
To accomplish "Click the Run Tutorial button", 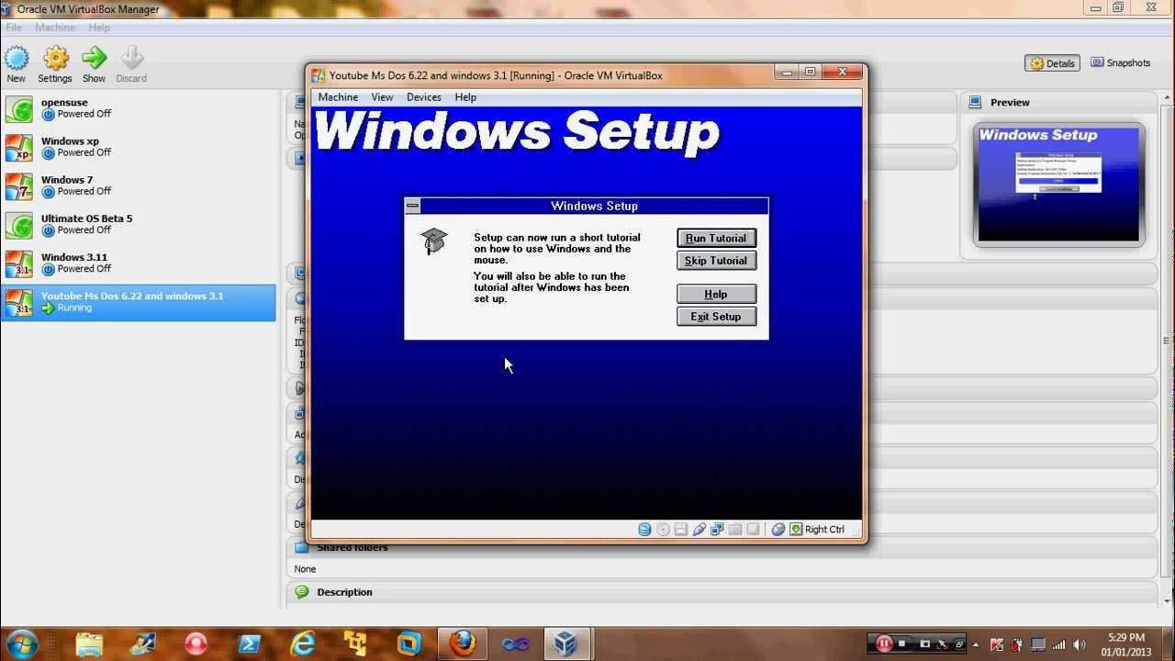I will point(716,238).
